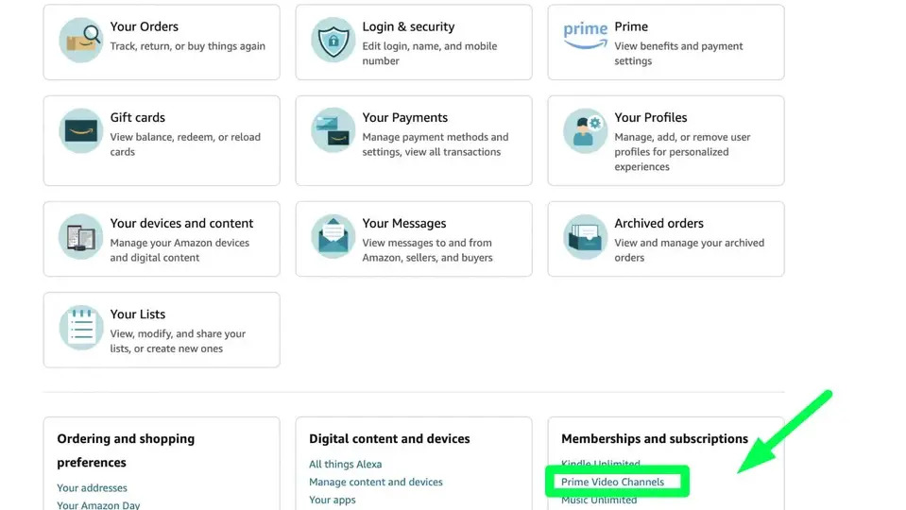906x510 pixels.
Task: Open the Prime Video Channels link
Action: tap(612, 482)
